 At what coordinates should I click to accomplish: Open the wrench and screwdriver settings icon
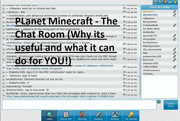coord(160,2)
